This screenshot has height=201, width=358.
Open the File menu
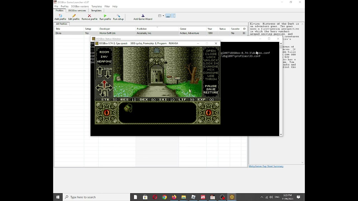(x=56, y=6)
